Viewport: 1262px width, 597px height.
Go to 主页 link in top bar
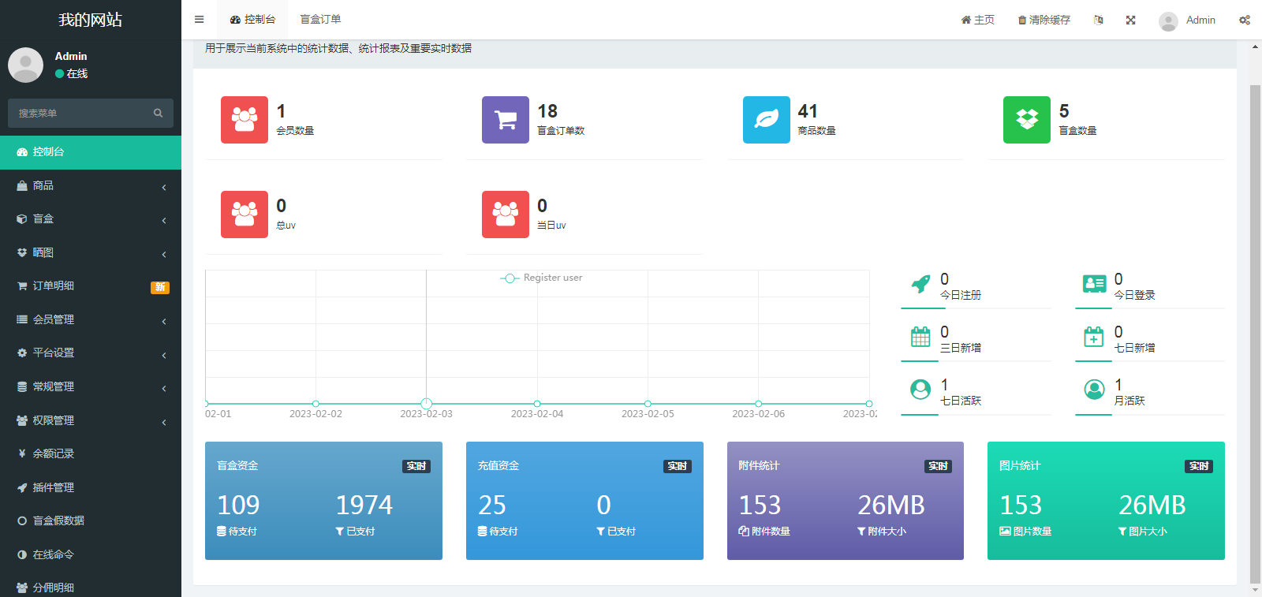[977, 20]
